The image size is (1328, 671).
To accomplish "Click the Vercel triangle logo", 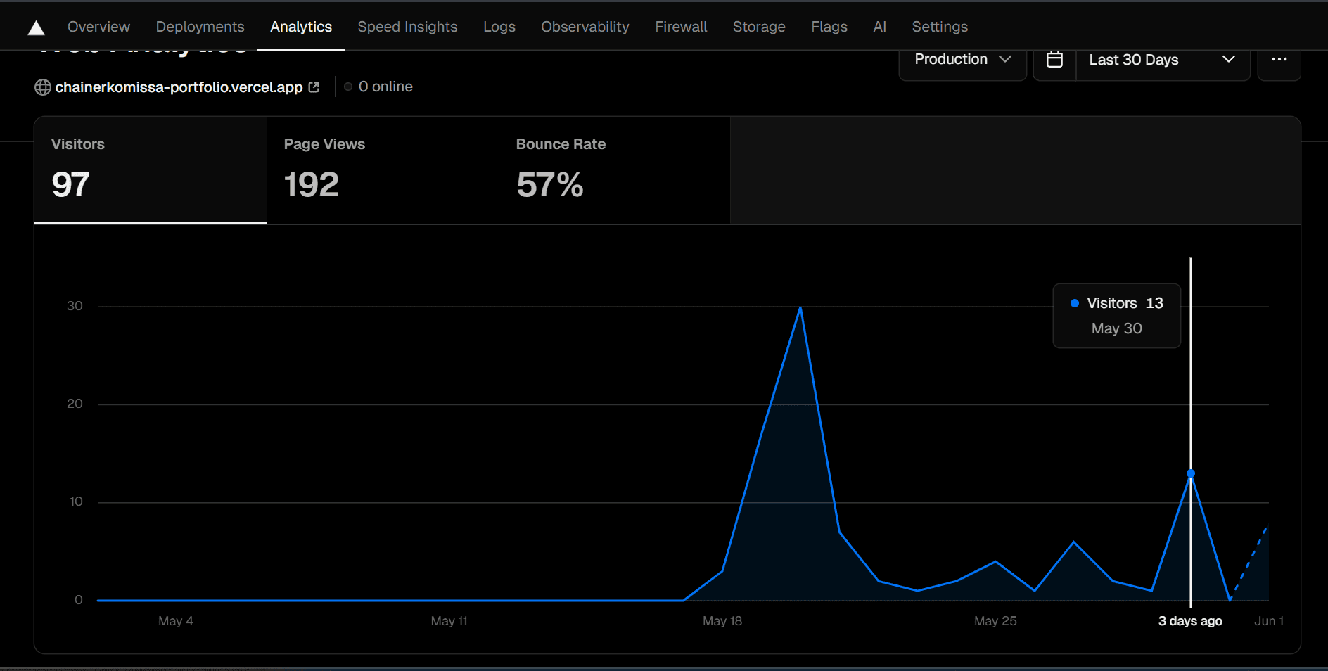I will [36, 26].
